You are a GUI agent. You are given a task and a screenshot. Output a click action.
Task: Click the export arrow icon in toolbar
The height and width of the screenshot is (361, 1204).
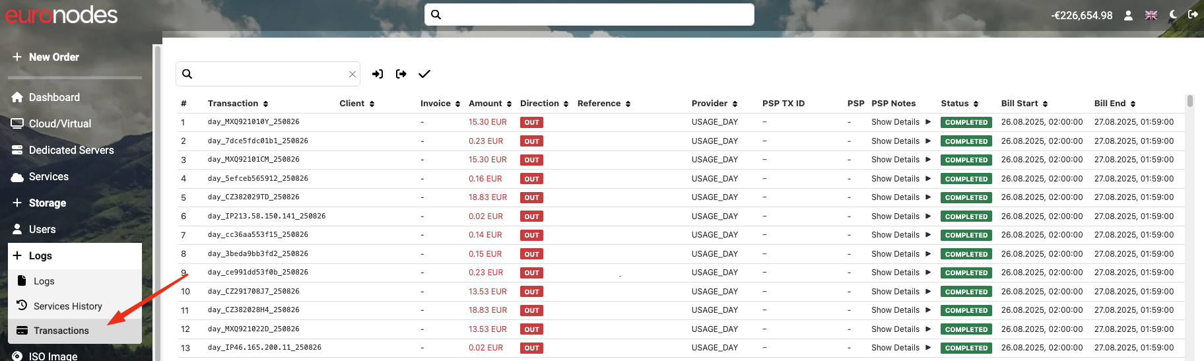(x=401, y=74)
